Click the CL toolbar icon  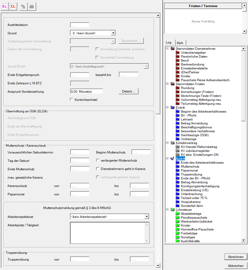click(x=13, y=7)
